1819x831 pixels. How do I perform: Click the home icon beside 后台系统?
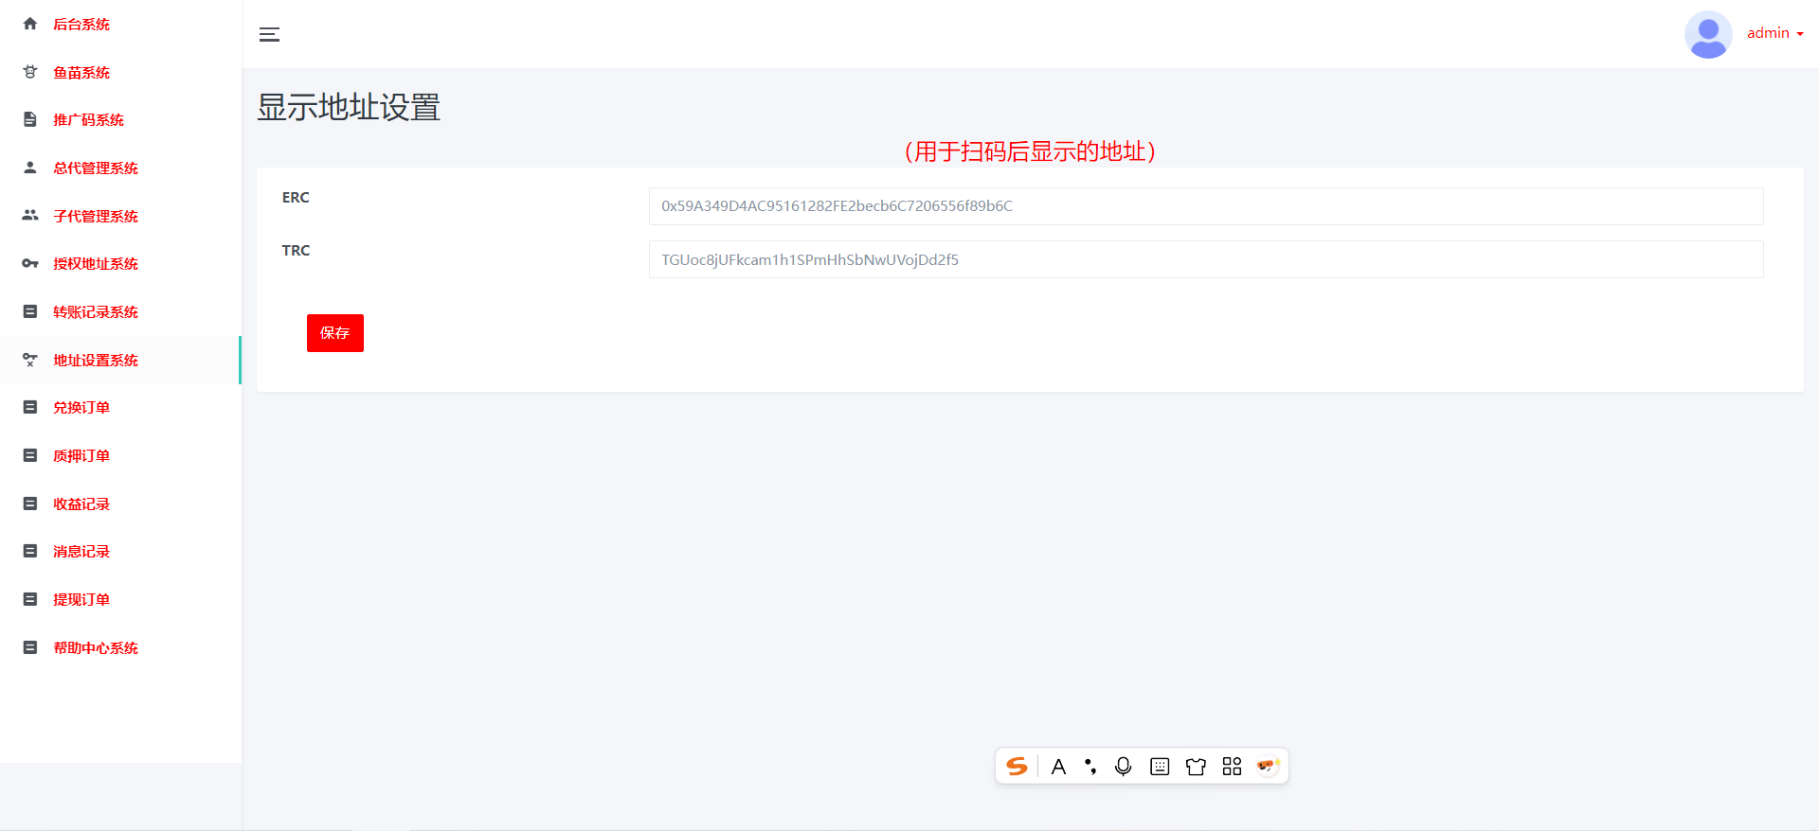(30, 24)
